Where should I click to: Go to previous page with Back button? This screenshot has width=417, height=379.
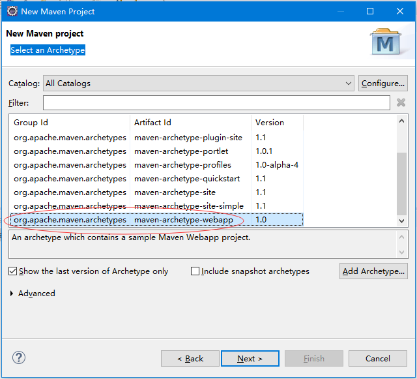(x=190, y=359)
